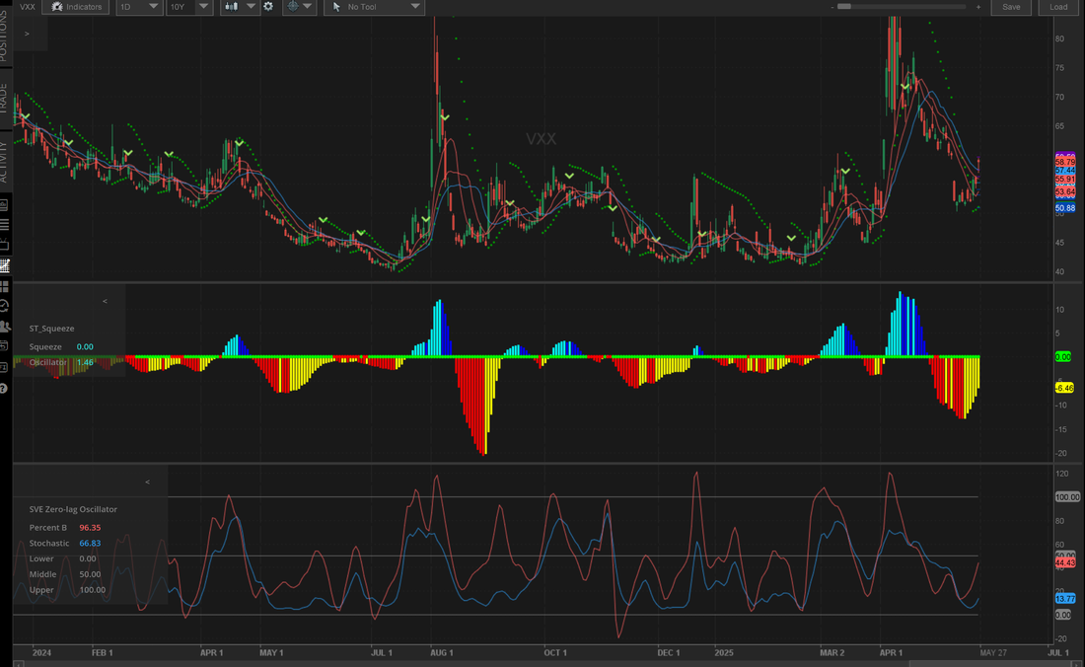The width and height of the screenshot is (1085, 667).
Task: Click the ST_Squeeze study label
Action: 52,329
